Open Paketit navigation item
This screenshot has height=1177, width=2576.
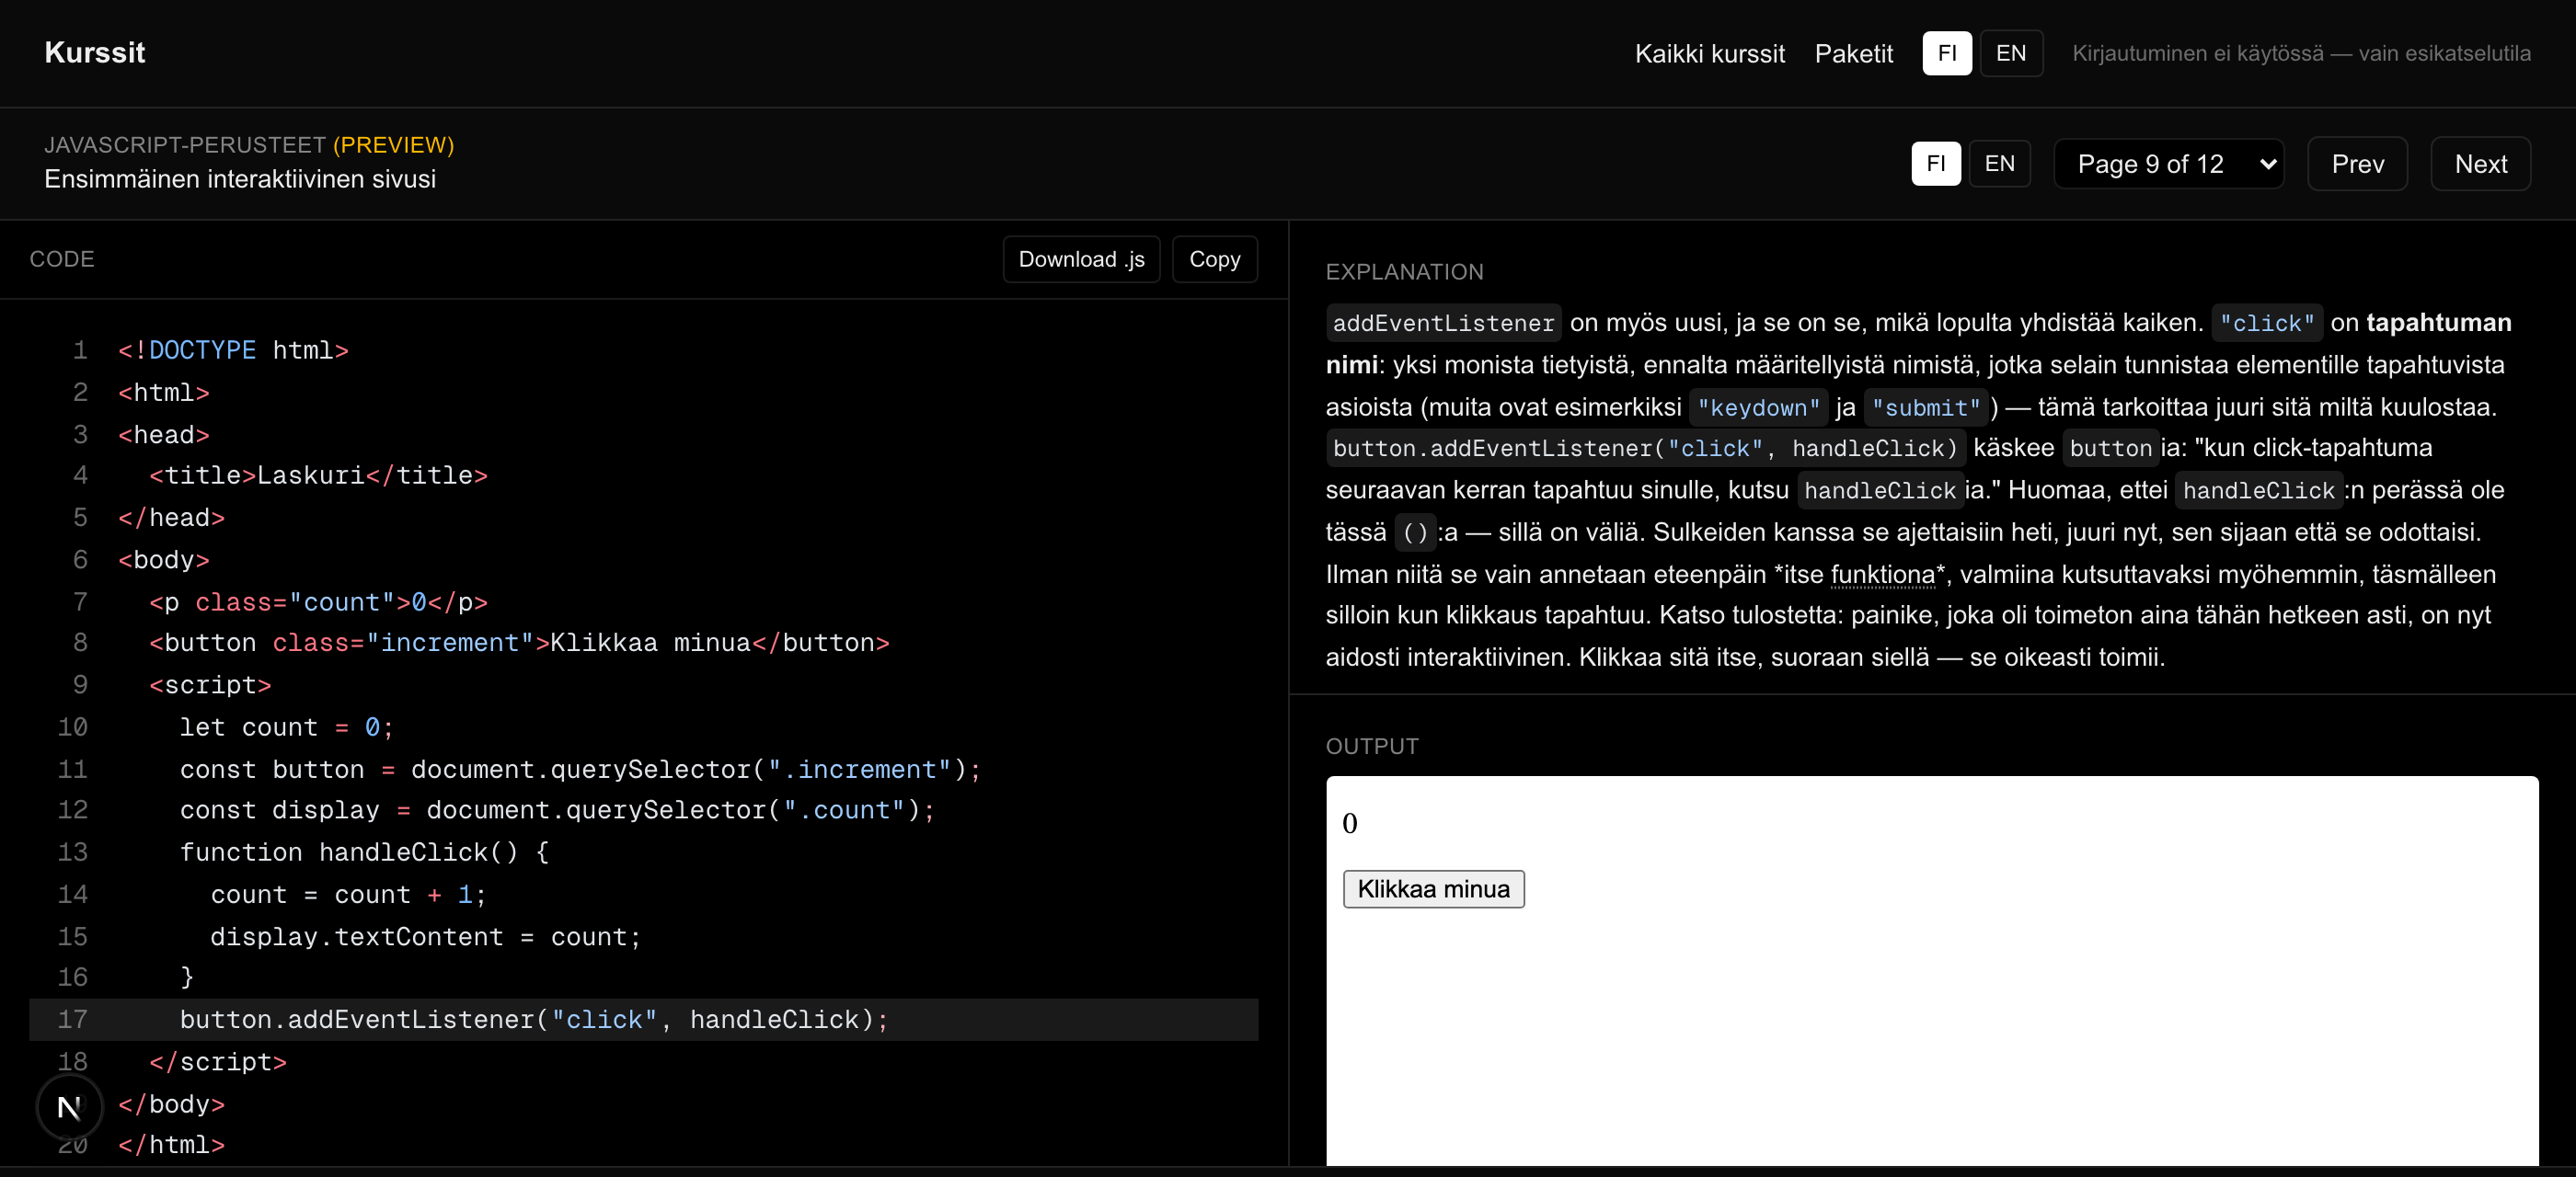point(1853,54)
